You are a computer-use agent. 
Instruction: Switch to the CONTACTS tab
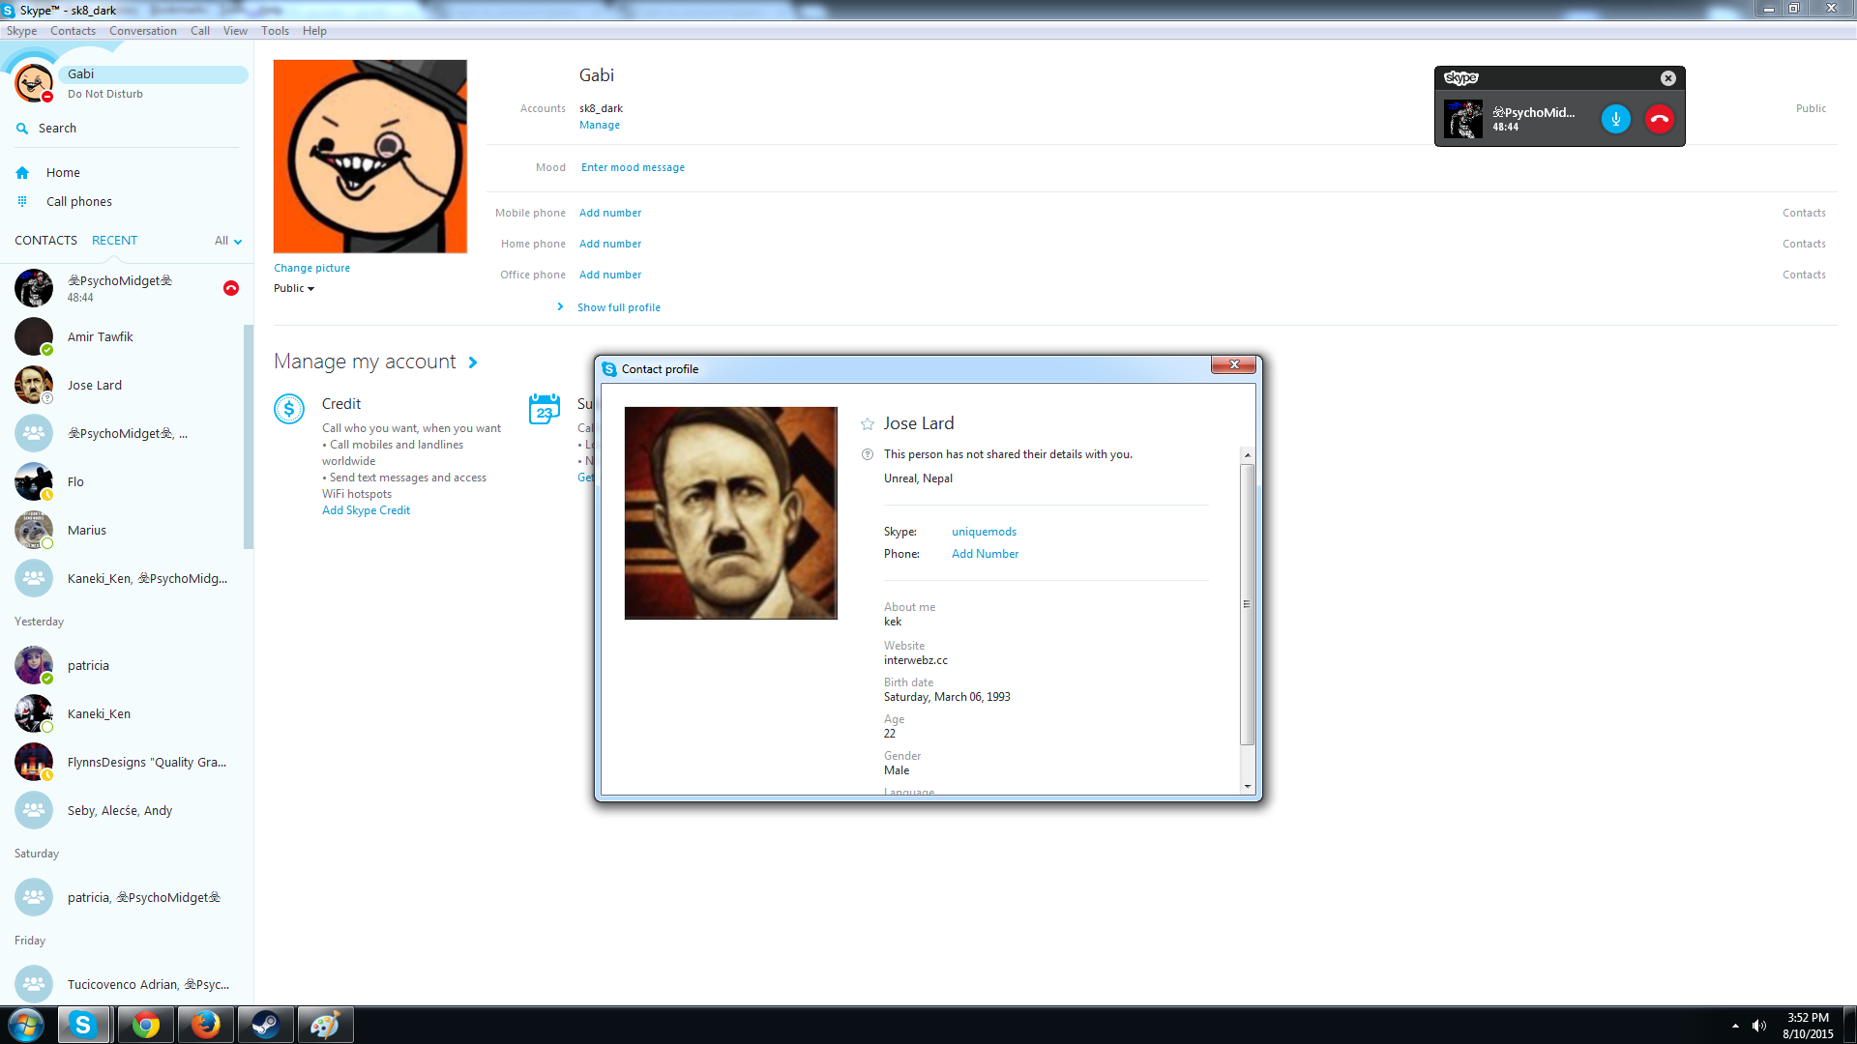coord(45,241)
